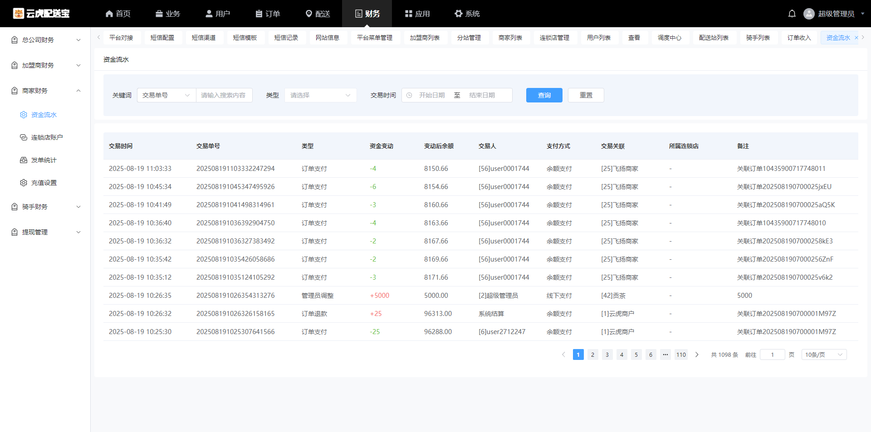Viewport: 871px width, 432px height.
Task: Click transaction number 20250819110333224​7294
Action: click(235, 169)
